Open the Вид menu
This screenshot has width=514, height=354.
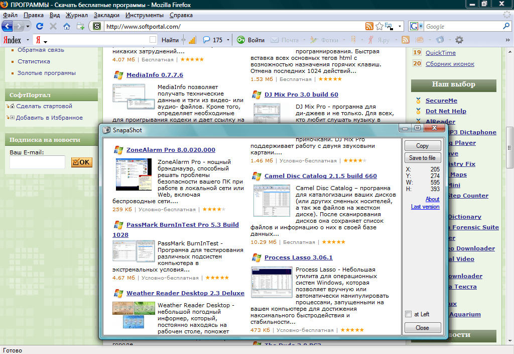tap(55, 15)
